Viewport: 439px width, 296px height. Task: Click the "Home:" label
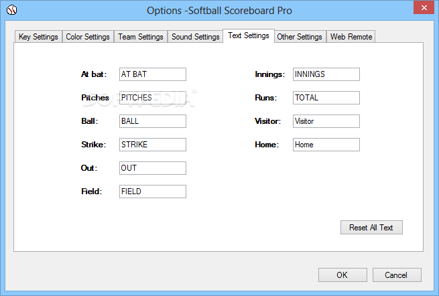pyautogui.click(x=267, y=145)
